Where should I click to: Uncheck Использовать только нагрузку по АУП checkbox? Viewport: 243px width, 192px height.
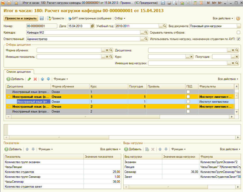(x=238, y=39)
